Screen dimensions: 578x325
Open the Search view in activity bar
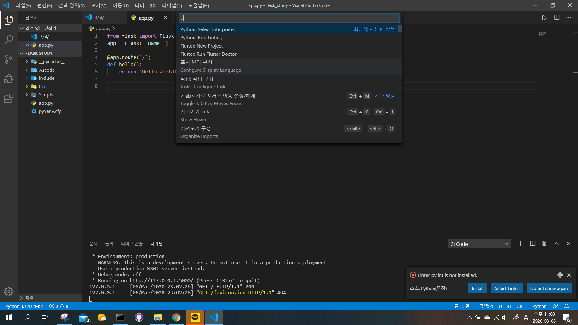pos(9,39)
